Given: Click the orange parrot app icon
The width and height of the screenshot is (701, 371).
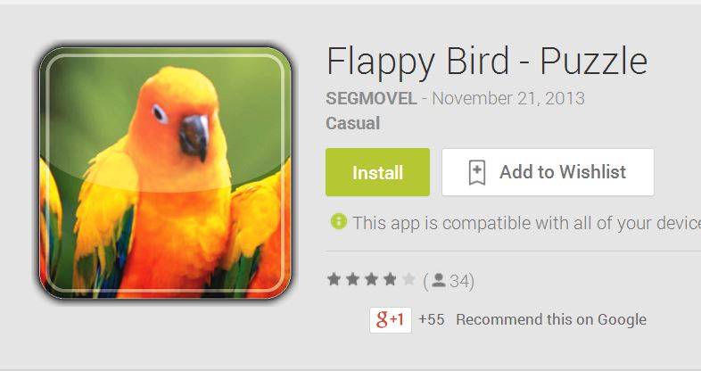Looking at the screenshot, I should (x=165, y=172).
